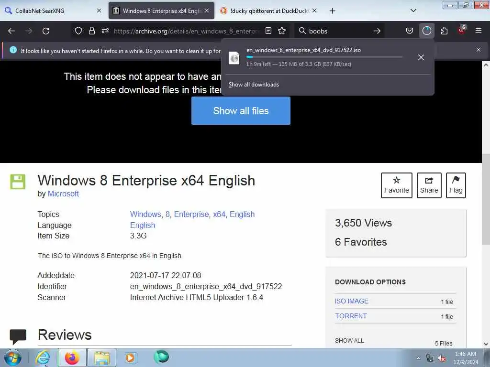Image resolution: width=490 pixels, height=367 pixels.
Task: Download the TORRENT file option
Action: click(x=351, y=316)
